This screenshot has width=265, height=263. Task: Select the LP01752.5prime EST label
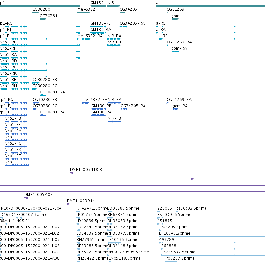92,215
